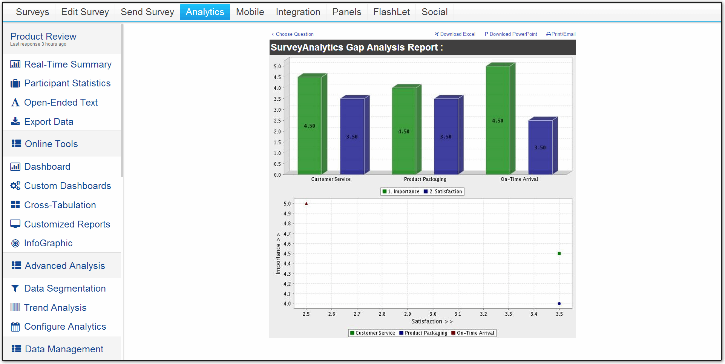725x364 pixels.
Task: Click the Trend Analysis barcode icon
Action: point(15,307)
